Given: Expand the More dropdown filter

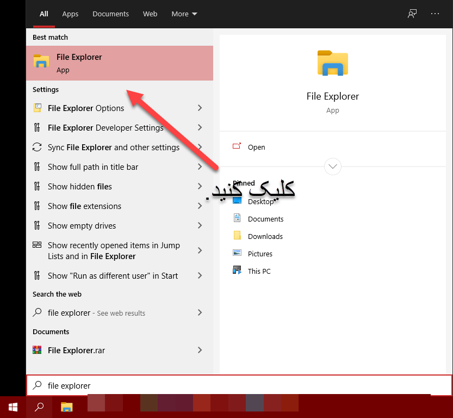Looking at the screenshot, I should pos(184,14).
